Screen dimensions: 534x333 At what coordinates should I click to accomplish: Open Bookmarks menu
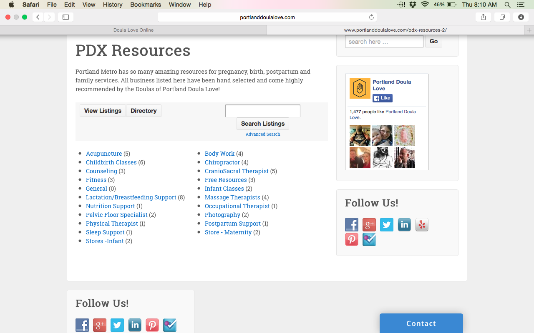point(146,5)
